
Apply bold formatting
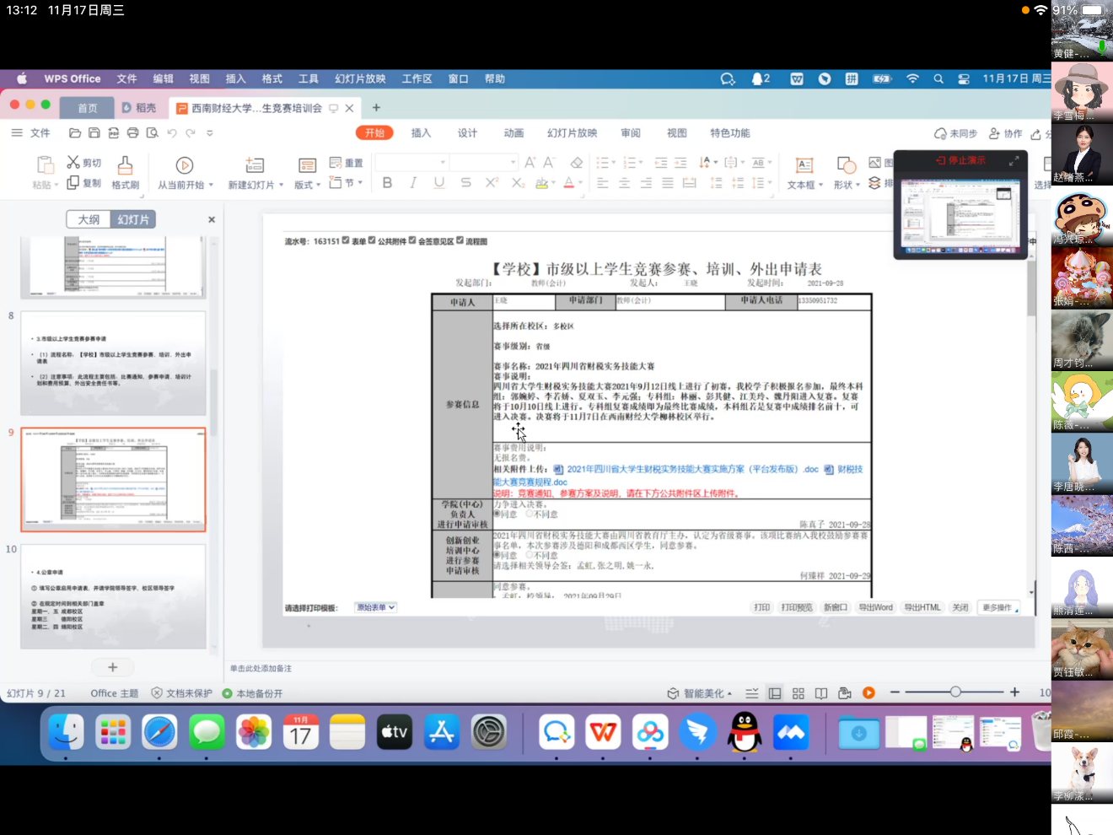(x=387, y=183)
